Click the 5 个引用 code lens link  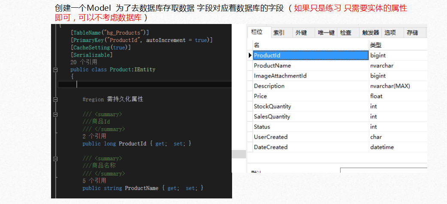[x=94, y=180]
